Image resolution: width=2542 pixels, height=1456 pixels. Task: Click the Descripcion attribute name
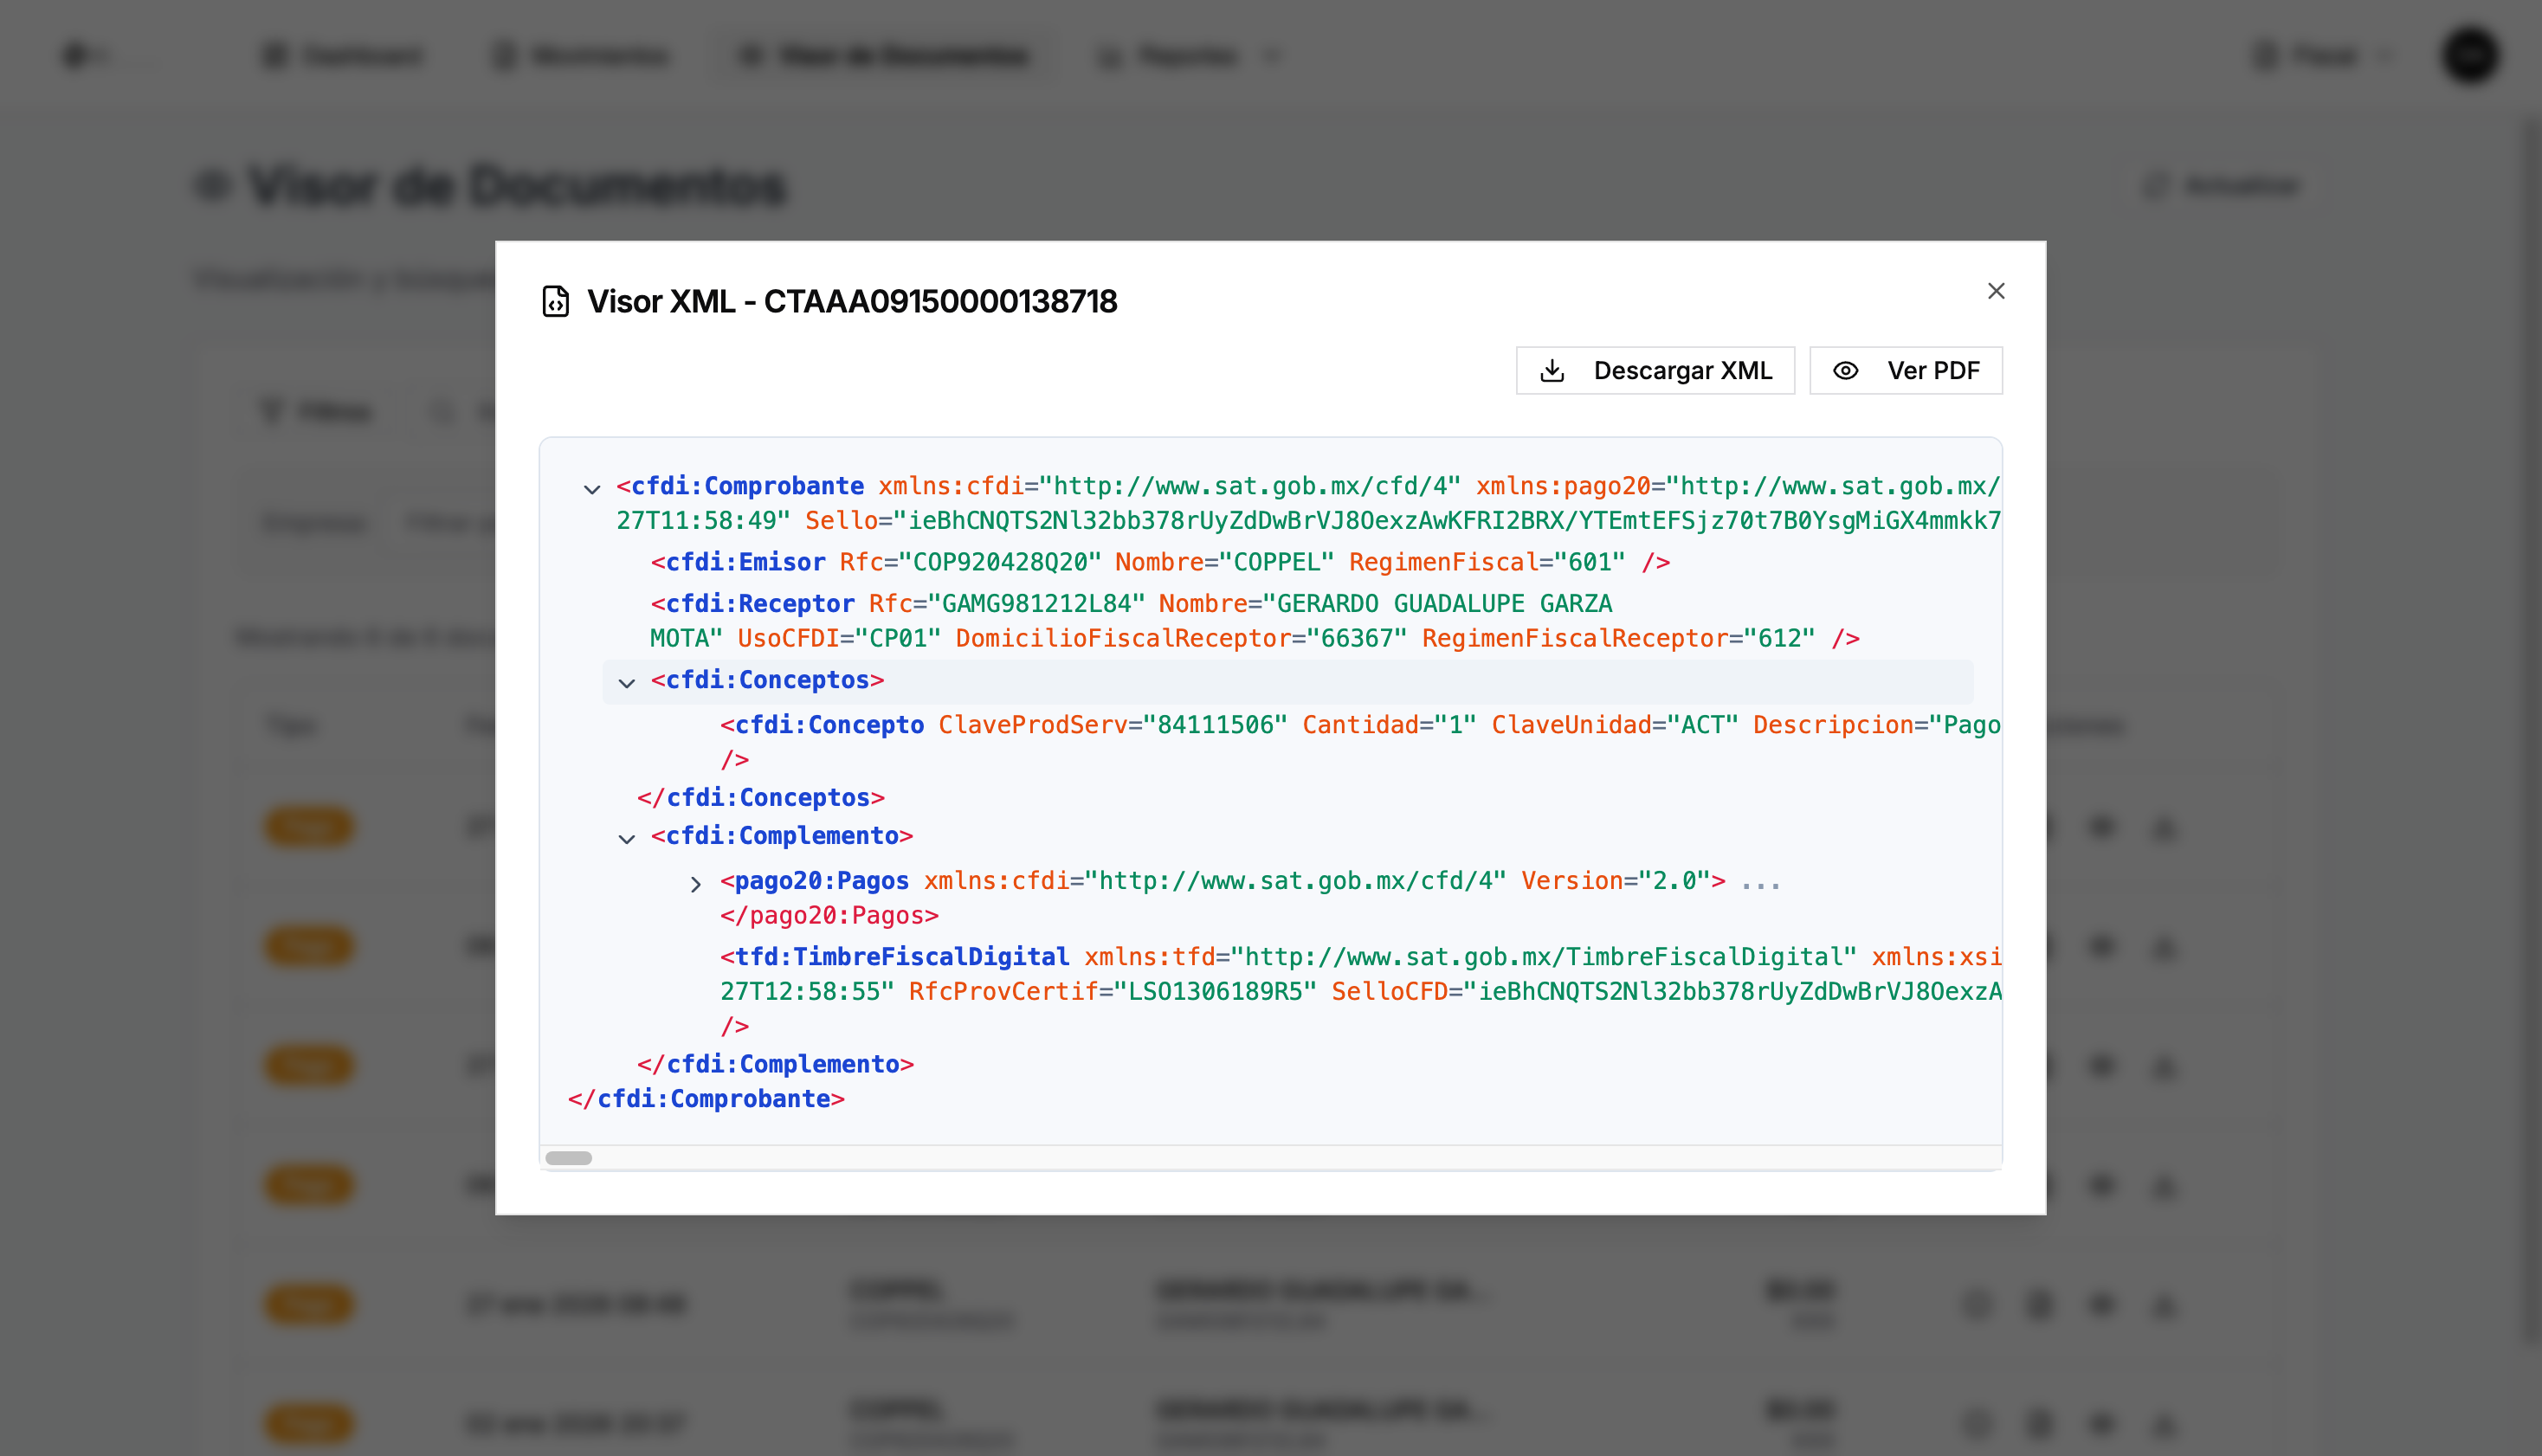[1833, 725]
